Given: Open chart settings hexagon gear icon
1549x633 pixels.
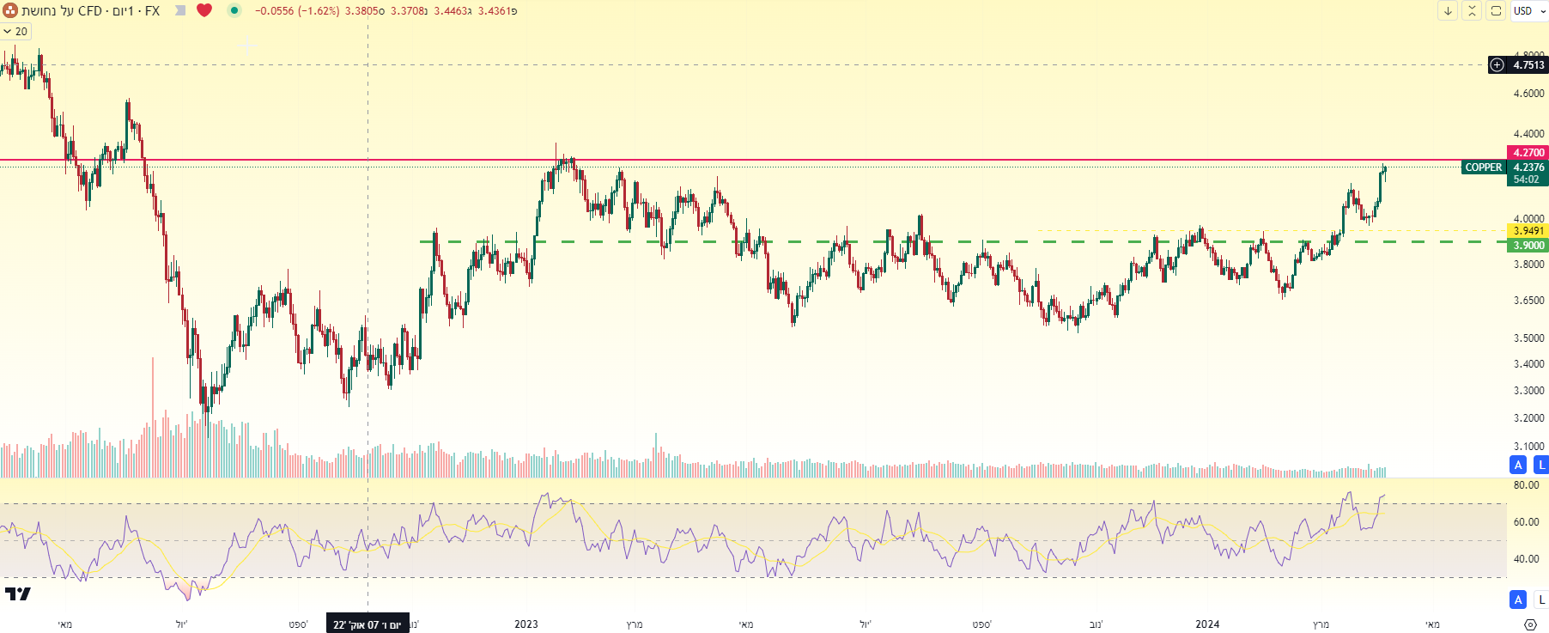Looking at the screenshot, I should [1530, 624].
